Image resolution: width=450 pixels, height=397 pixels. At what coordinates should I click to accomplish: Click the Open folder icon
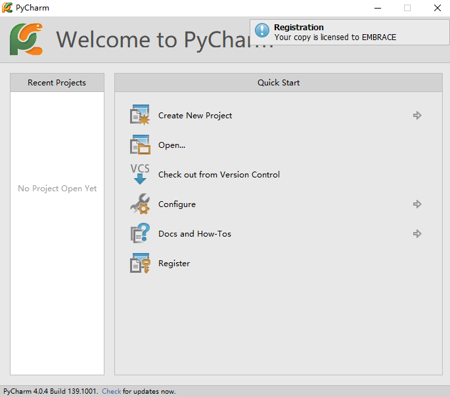point(140,145)
